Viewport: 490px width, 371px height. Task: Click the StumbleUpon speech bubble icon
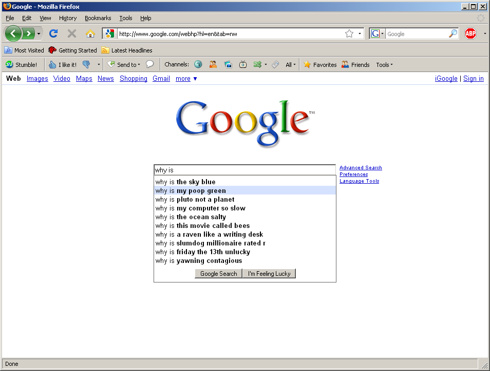tap(149, 65)
